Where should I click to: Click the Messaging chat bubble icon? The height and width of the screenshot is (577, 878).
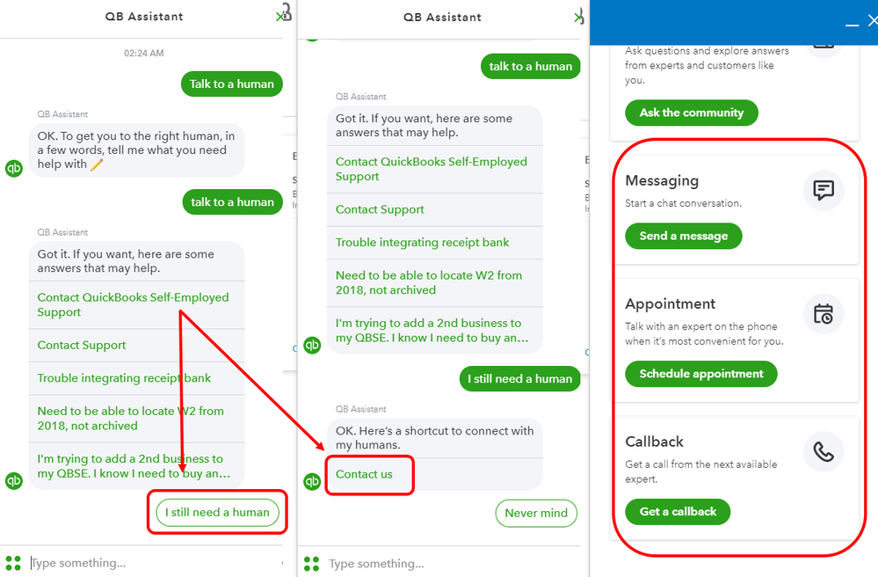click(824, 191)
